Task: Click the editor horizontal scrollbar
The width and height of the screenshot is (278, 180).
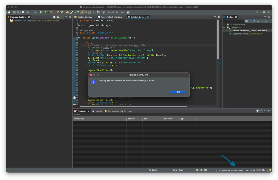Action: [x=134, y=106]
